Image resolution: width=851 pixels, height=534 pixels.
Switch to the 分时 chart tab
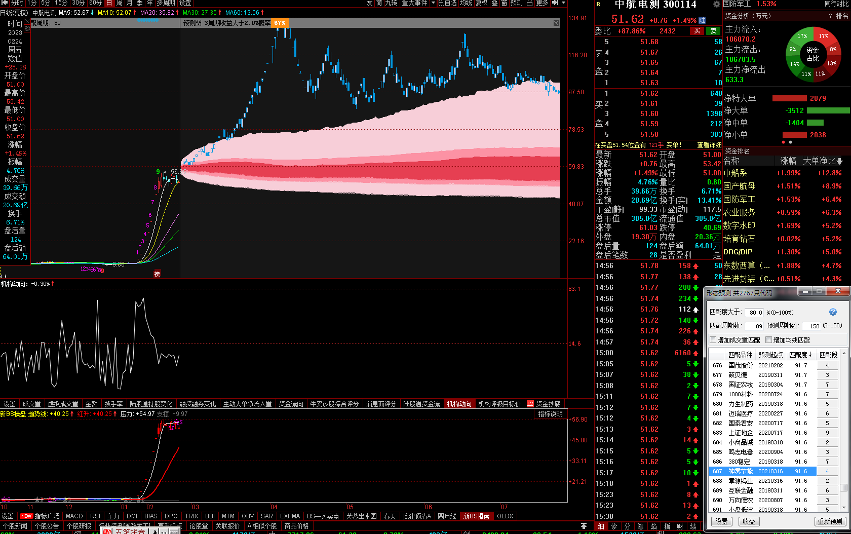click(x=17, y=3)
